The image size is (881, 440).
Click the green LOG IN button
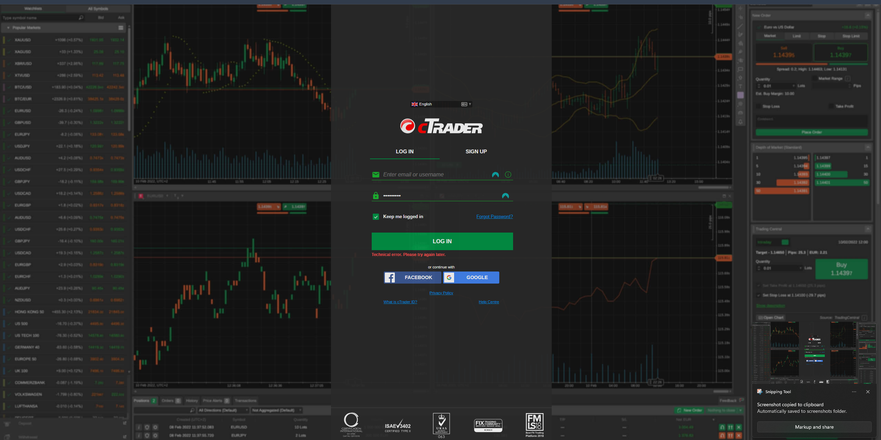coord(442,241)
